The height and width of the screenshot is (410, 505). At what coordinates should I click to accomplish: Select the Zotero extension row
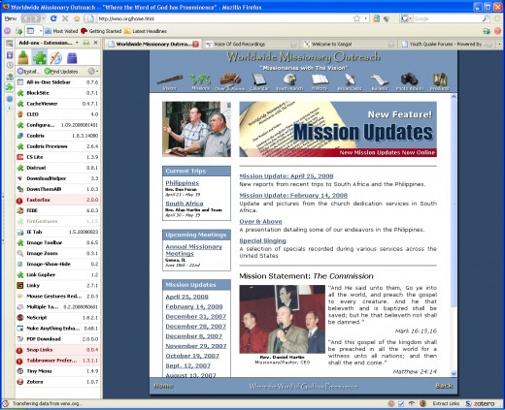coord(58,382)
